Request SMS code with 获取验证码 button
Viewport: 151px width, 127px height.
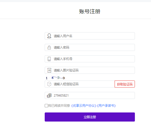(125, 84)
